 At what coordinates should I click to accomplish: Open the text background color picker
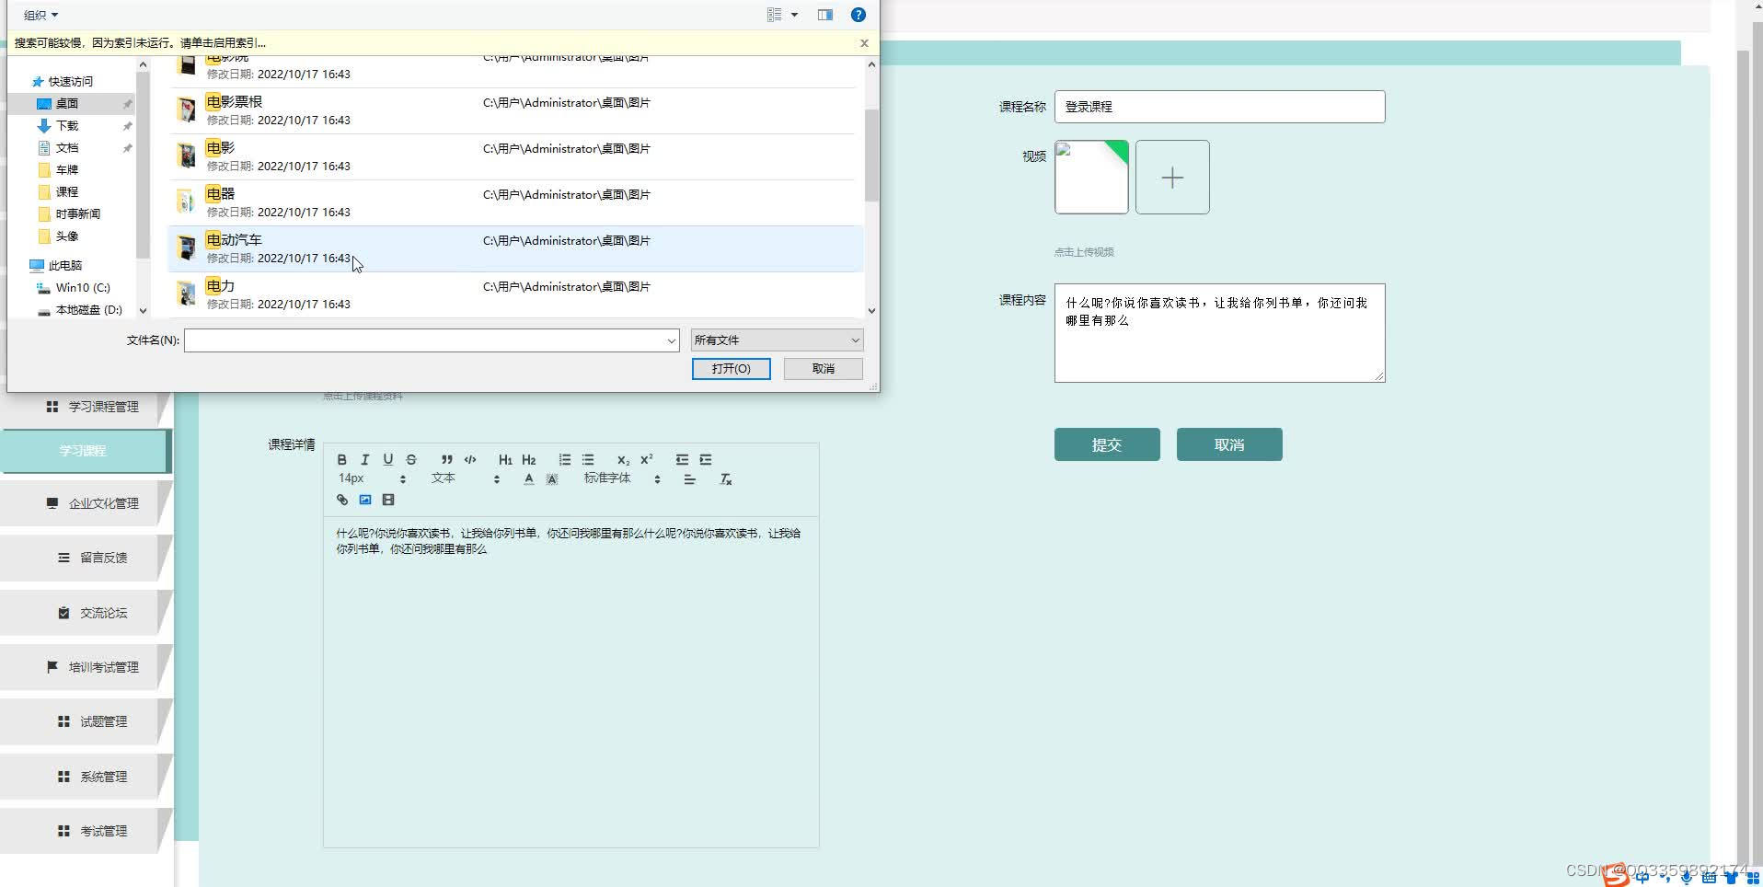tap(552, 479)
